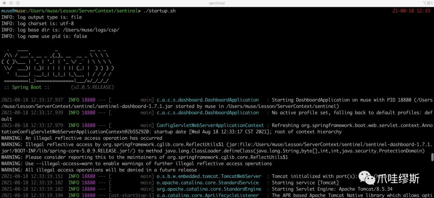Click logger "o.apache.catalina.core.StandardService"

point(208,182)
